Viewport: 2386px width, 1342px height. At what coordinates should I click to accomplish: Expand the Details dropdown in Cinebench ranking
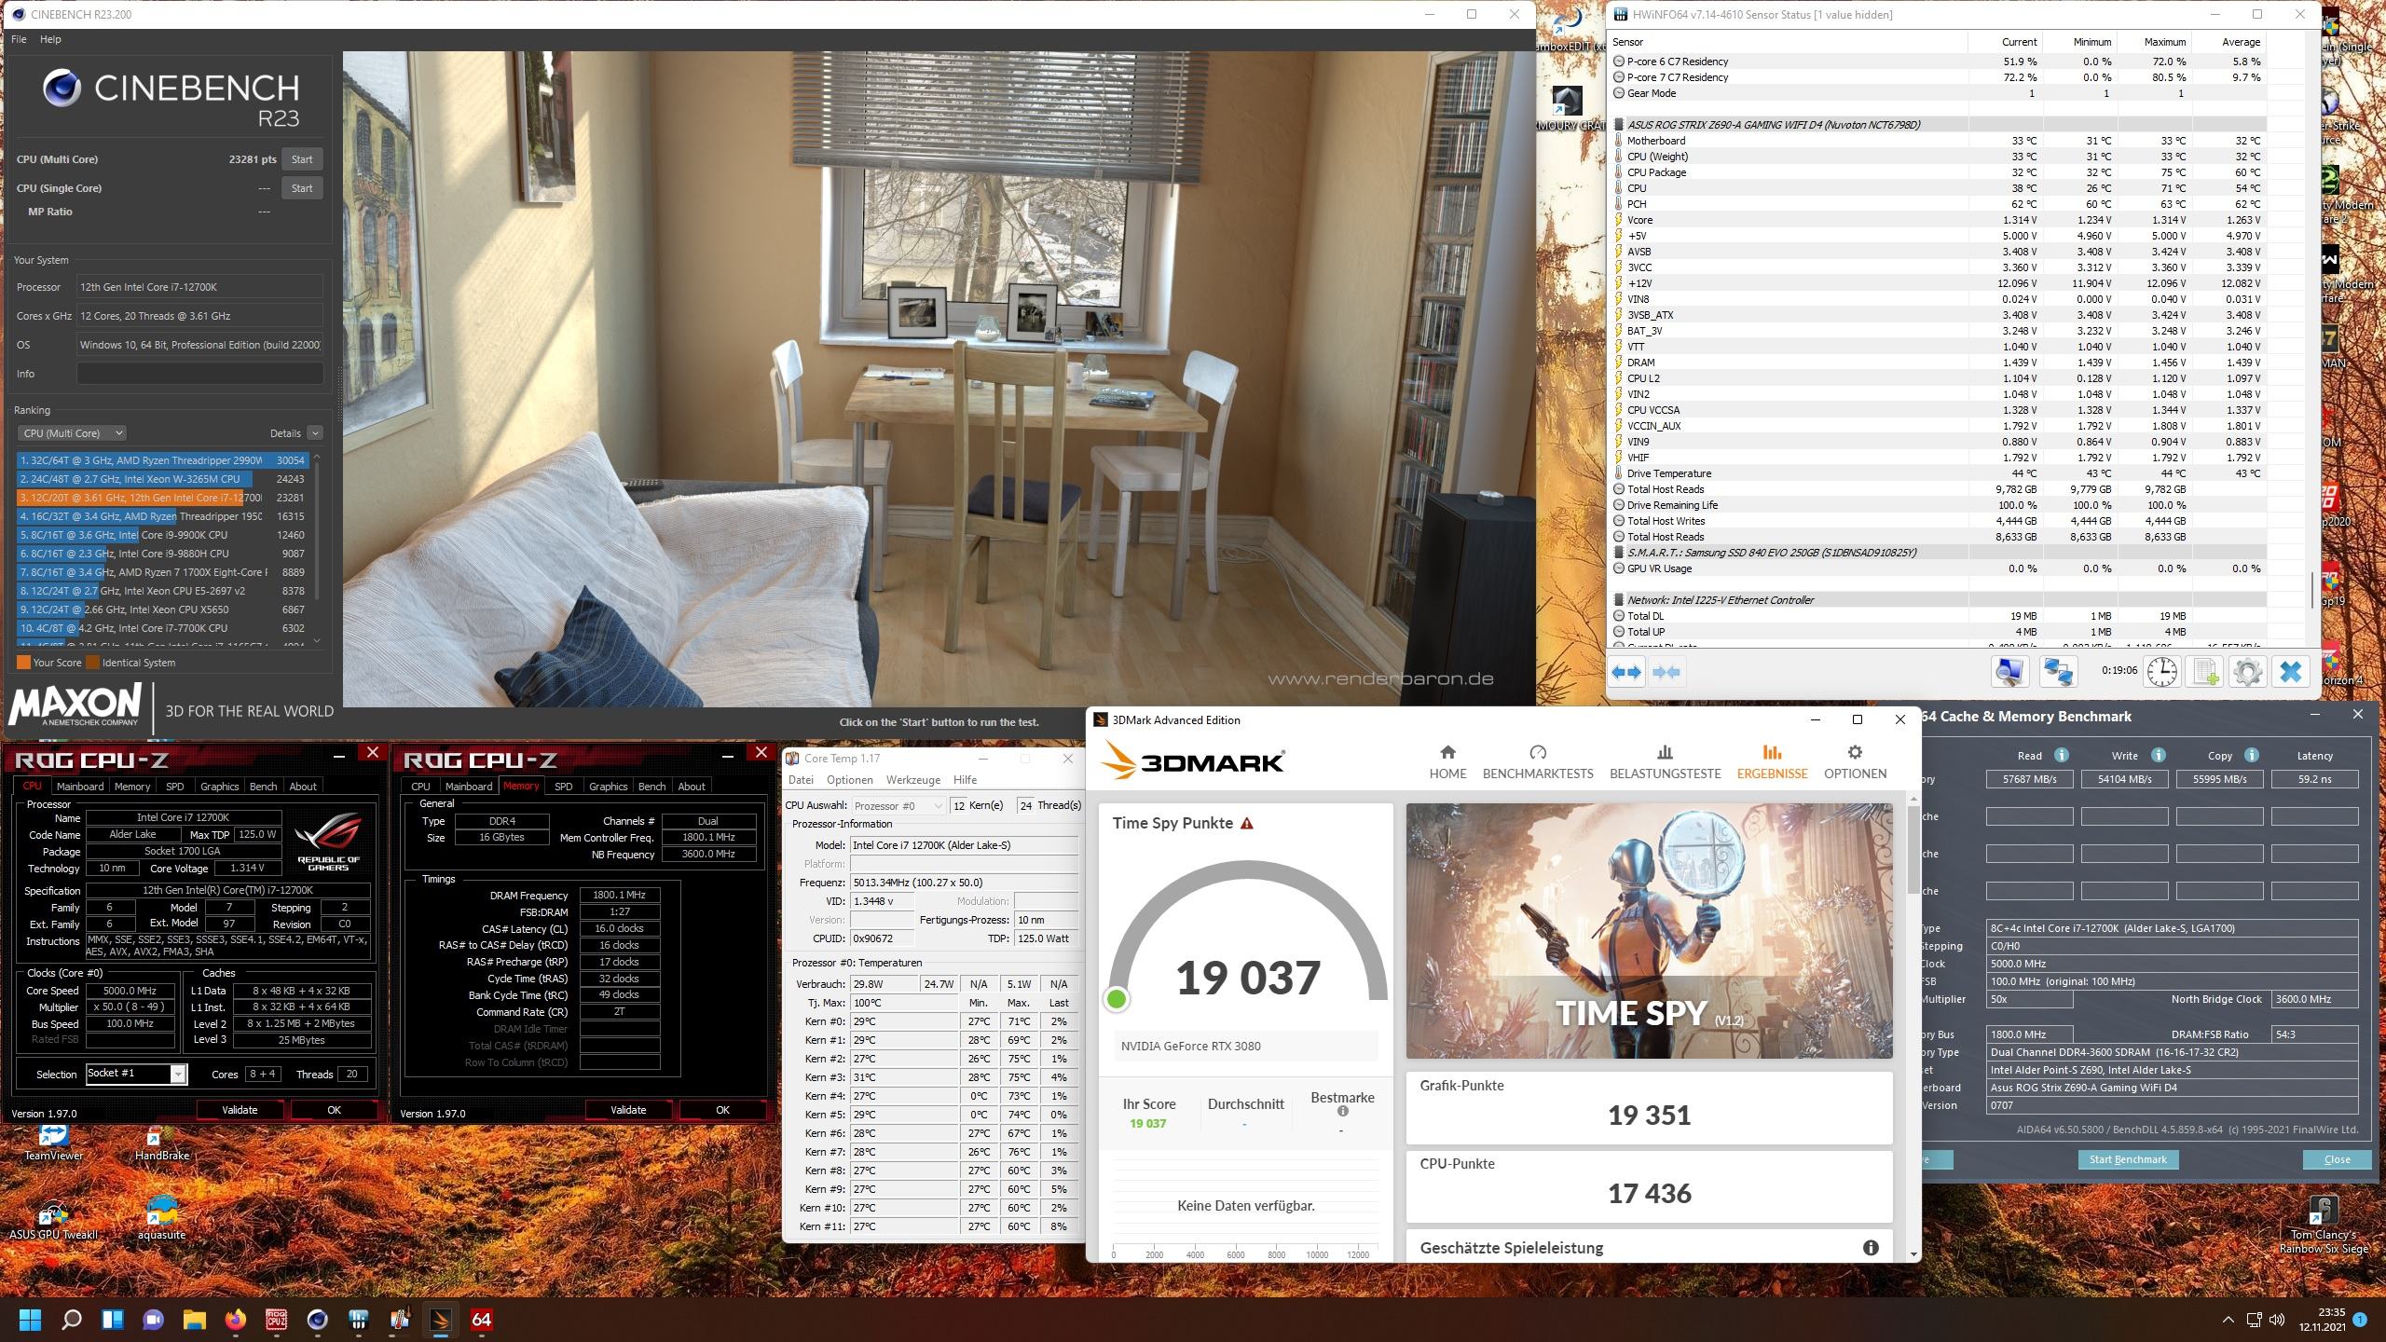(x=315, y=433)
